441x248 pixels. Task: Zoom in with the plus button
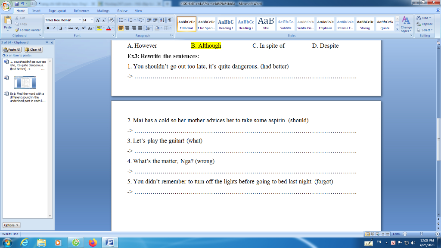point(438,234)
